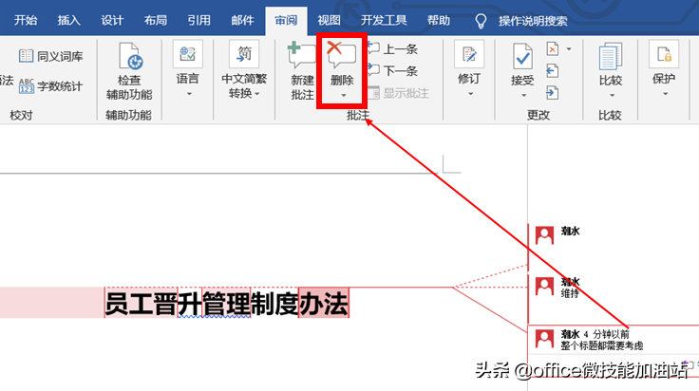Jump to next comment 下一条

[x=393, y=70]
